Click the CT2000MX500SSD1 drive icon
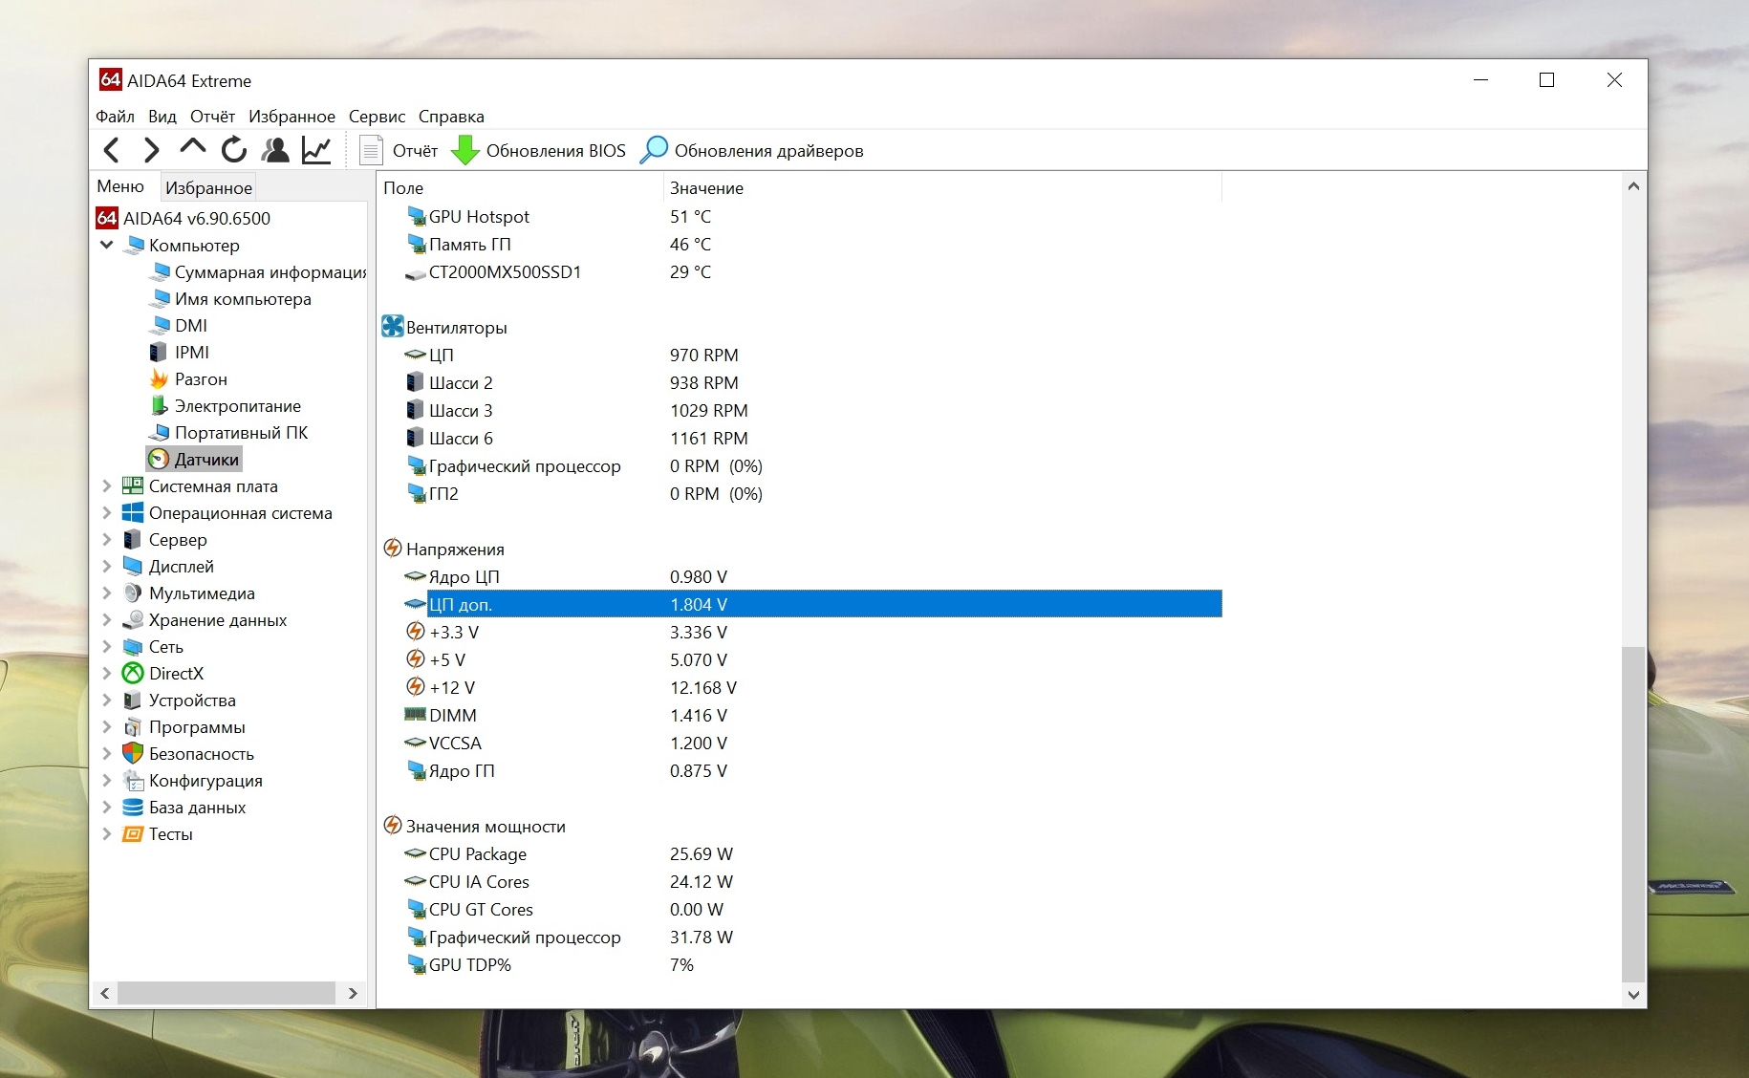Screen dimensions: 1749x1078 pos(415,274)
